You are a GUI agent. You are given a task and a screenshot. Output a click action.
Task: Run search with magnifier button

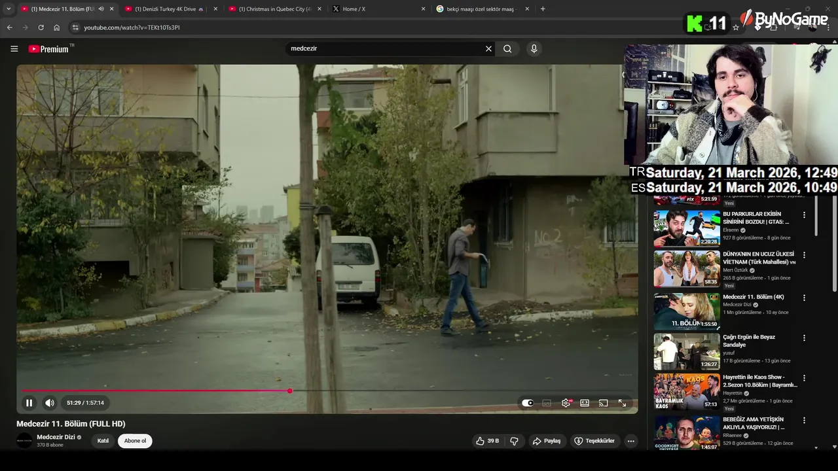click(507, 48)
